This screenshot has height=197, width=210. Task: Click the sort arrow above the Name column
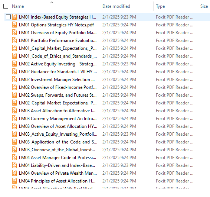click(52, 2)
